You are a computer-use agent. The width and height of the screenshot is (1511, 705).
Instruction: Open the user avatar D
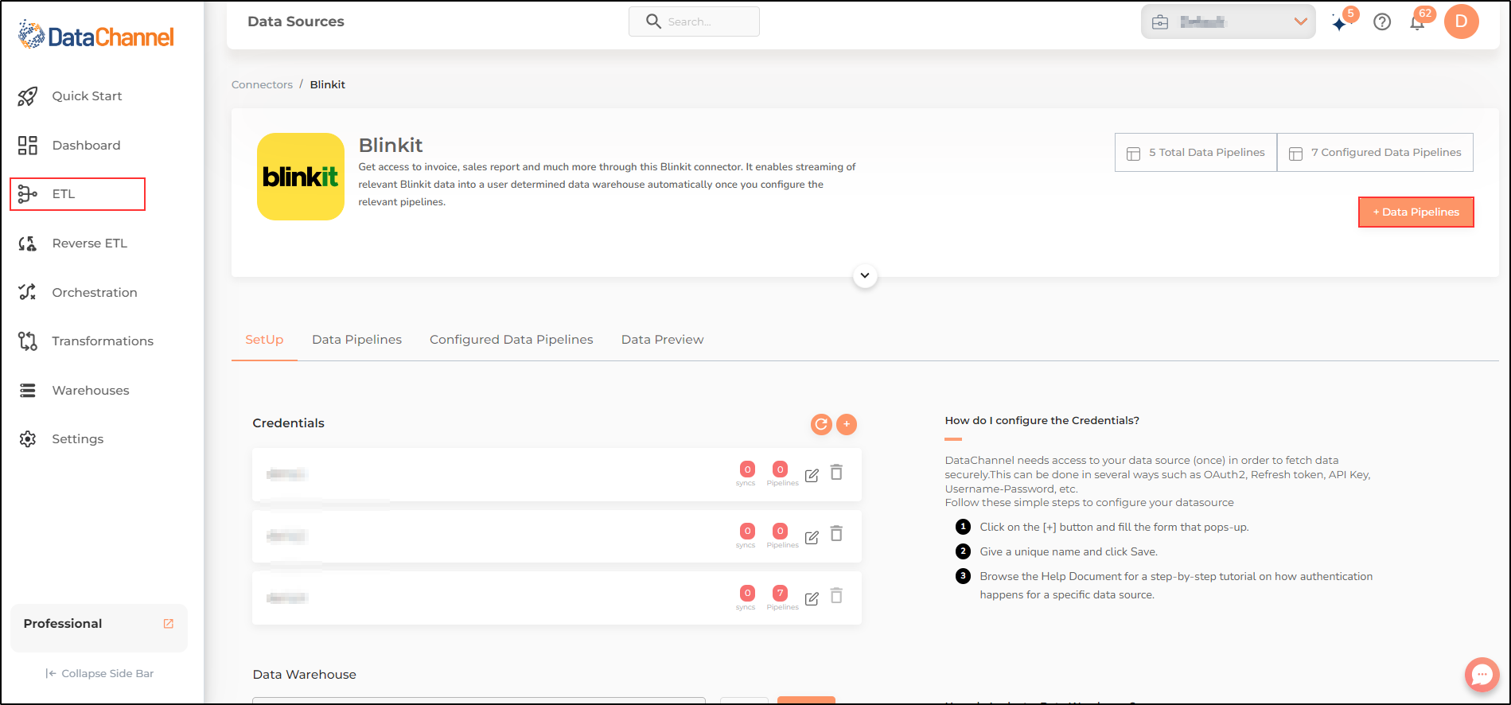[x=1461, y=21]
